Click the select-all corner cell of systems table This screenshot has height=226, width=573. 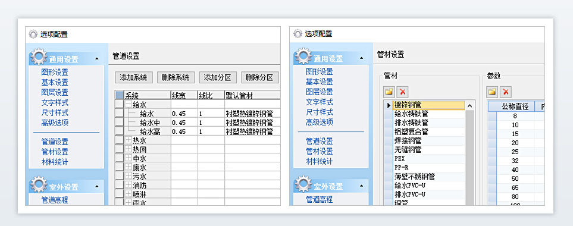(x=120, y=95)
